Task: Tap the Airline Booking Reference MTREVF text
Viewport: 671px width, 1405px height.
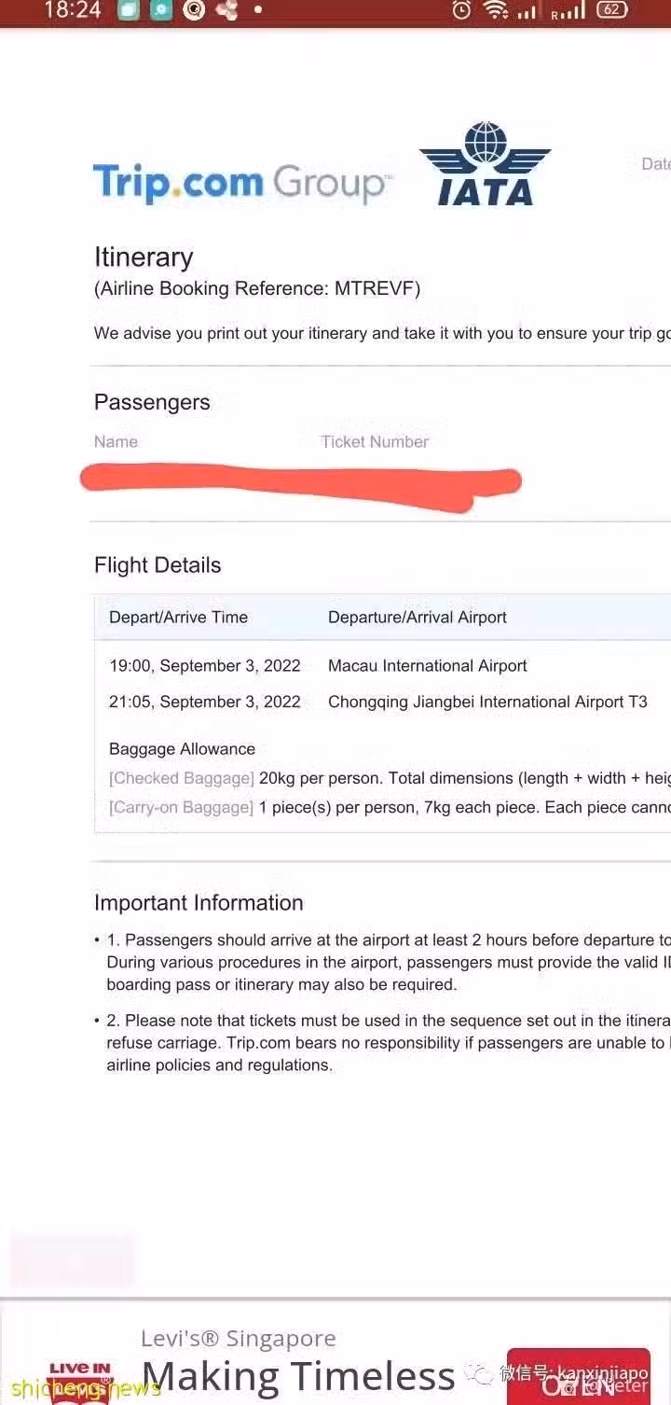Action: click(257, 289)
